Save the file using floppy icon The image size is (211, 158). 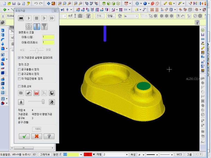(14, 3)
